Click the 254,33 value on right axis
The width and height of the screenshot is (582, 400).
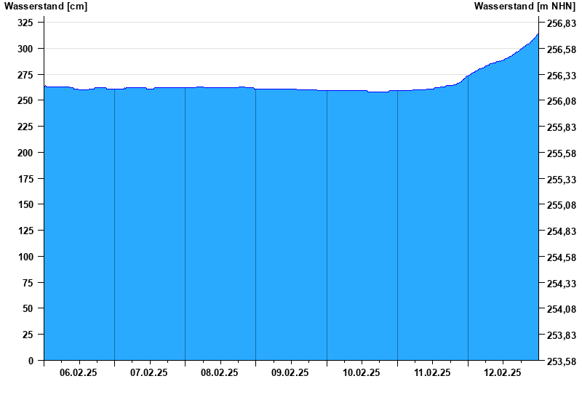[562, 284]
